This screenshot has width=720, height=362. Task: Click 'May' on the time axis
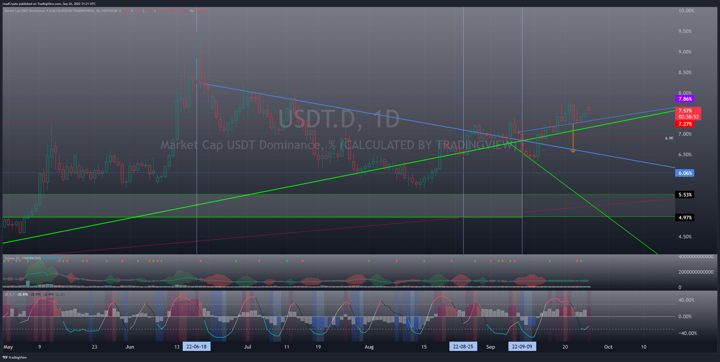coord(8,347)
